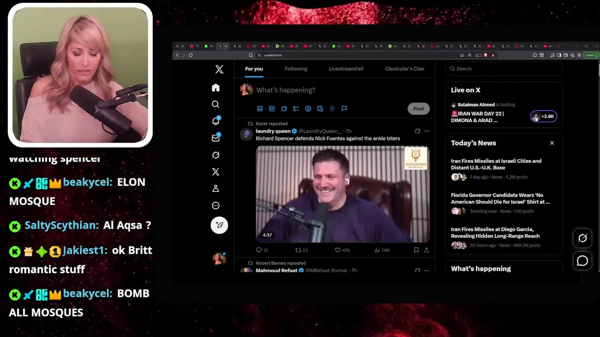The image size is (600, 337).
Task: Open more options on laundry queen post
Action: 427,131
